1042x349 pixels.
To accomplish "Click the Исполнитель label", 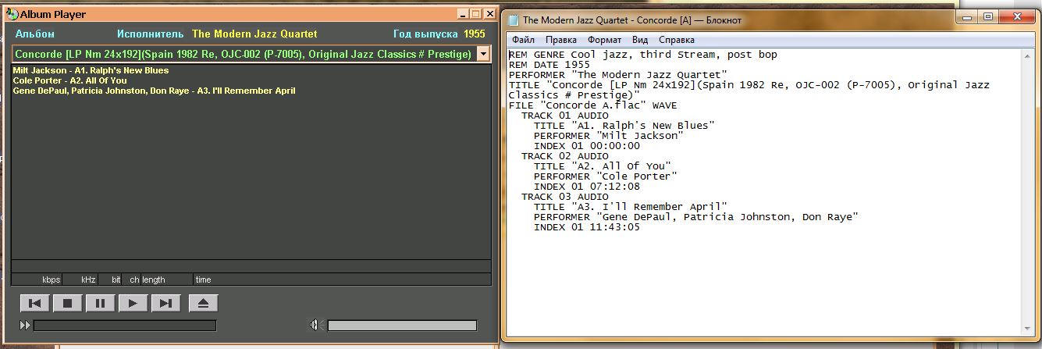I will 151,34.
